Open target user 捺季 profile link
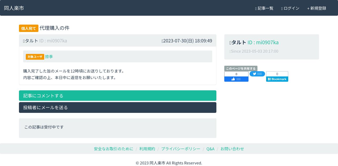The height and width of the screenshot is (166, 338). pyautogui.click(x=49, y=57)
